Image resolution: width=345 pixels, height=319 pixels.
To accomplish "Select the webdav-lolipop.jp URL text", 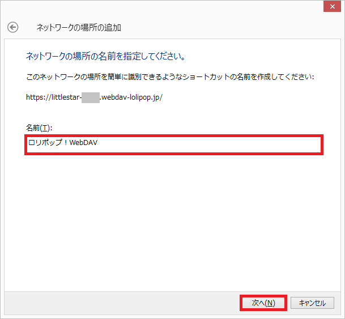I will coord(94,97).
